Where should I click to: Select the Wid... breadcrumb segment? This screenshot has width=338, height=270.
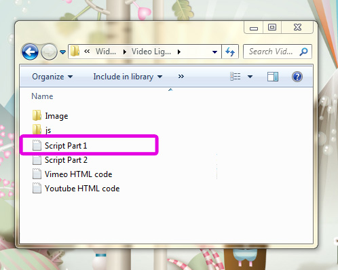[106, 52]
